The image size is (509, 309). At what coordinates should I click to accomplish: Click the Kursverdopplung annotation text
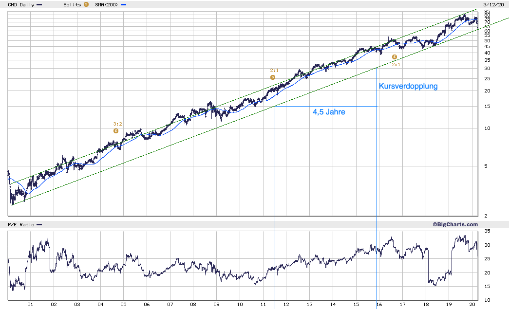[x=408, y=86]
